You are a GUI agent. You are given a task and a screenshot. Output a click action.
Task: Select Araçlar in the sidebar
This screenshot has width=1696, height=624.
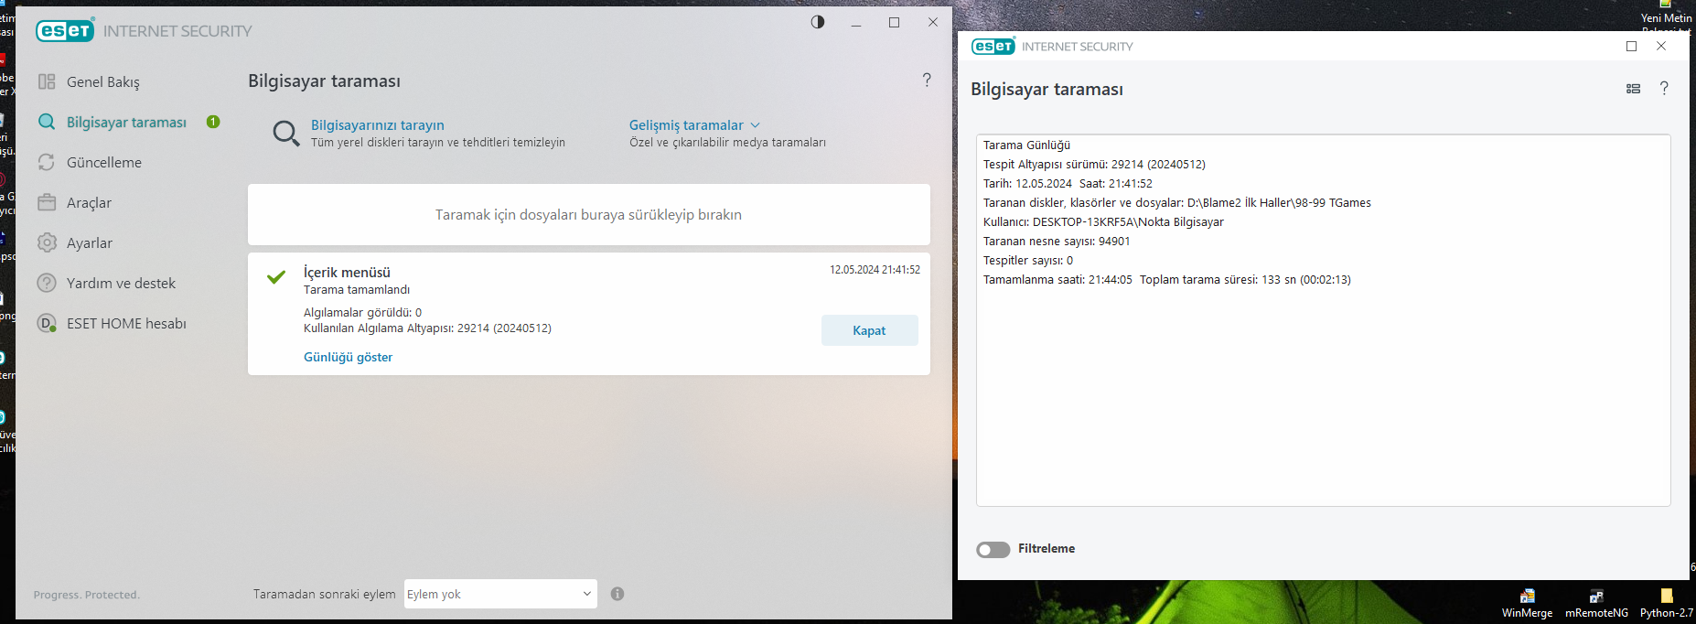point(89,203)
